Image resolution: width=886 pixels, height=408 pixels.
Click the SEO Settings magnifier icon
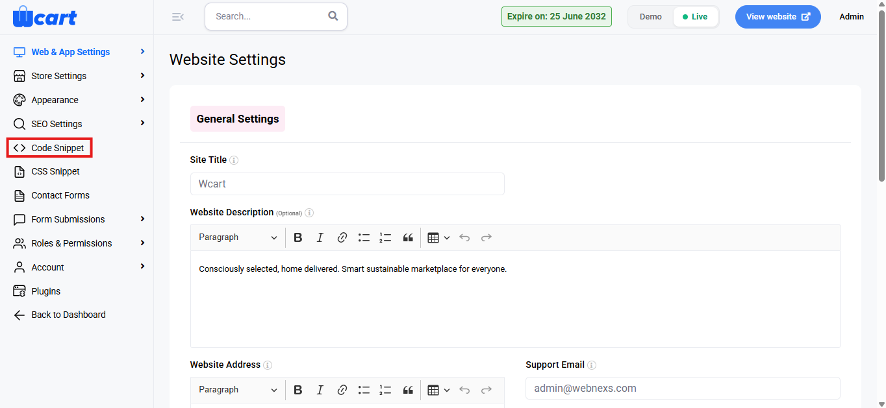(19, 124)
